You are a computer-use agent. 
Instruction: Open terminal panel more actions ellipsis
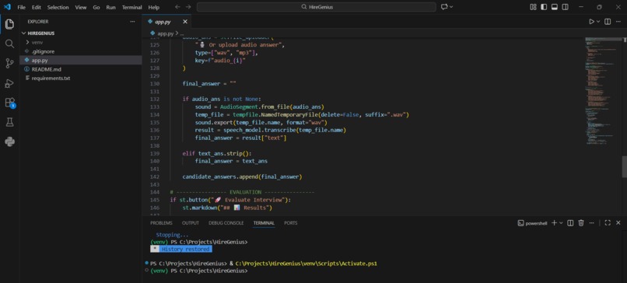pos(592,223)
